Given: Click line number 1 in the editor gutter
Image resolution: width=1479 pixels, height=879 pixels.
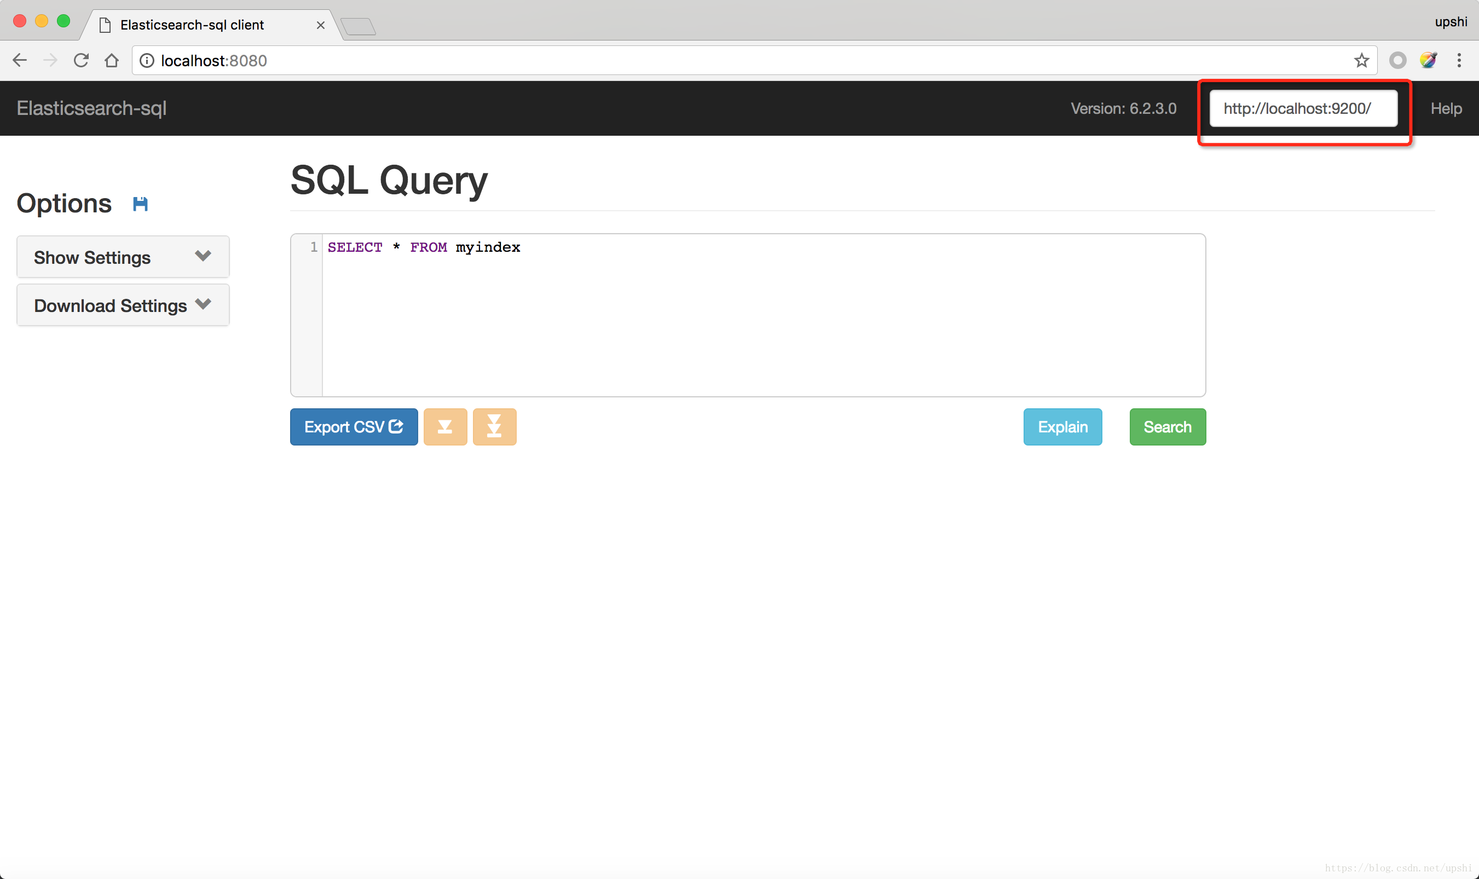Looking at the screenshot, I should [313, 247].
